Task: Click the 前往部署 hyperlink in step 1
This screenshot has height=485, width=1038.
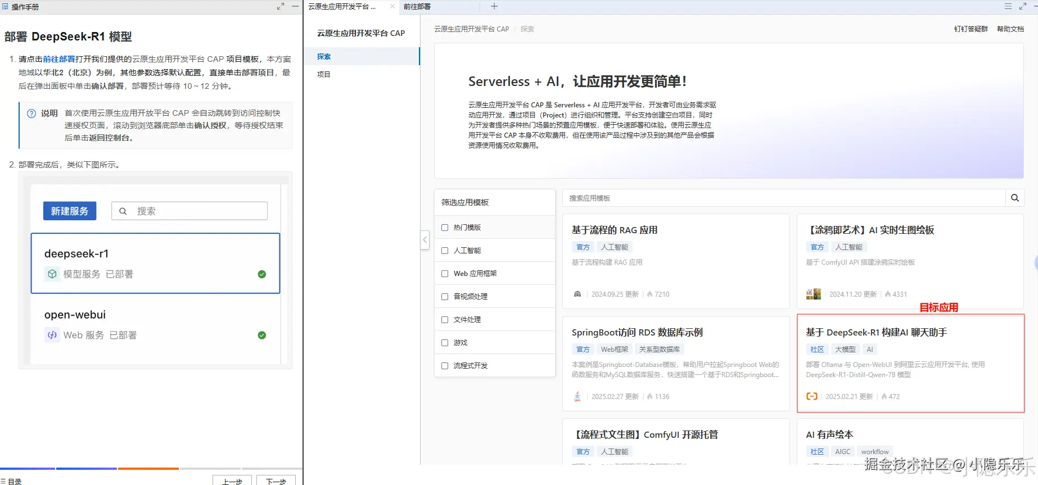Action: click(x=59, y=59)
